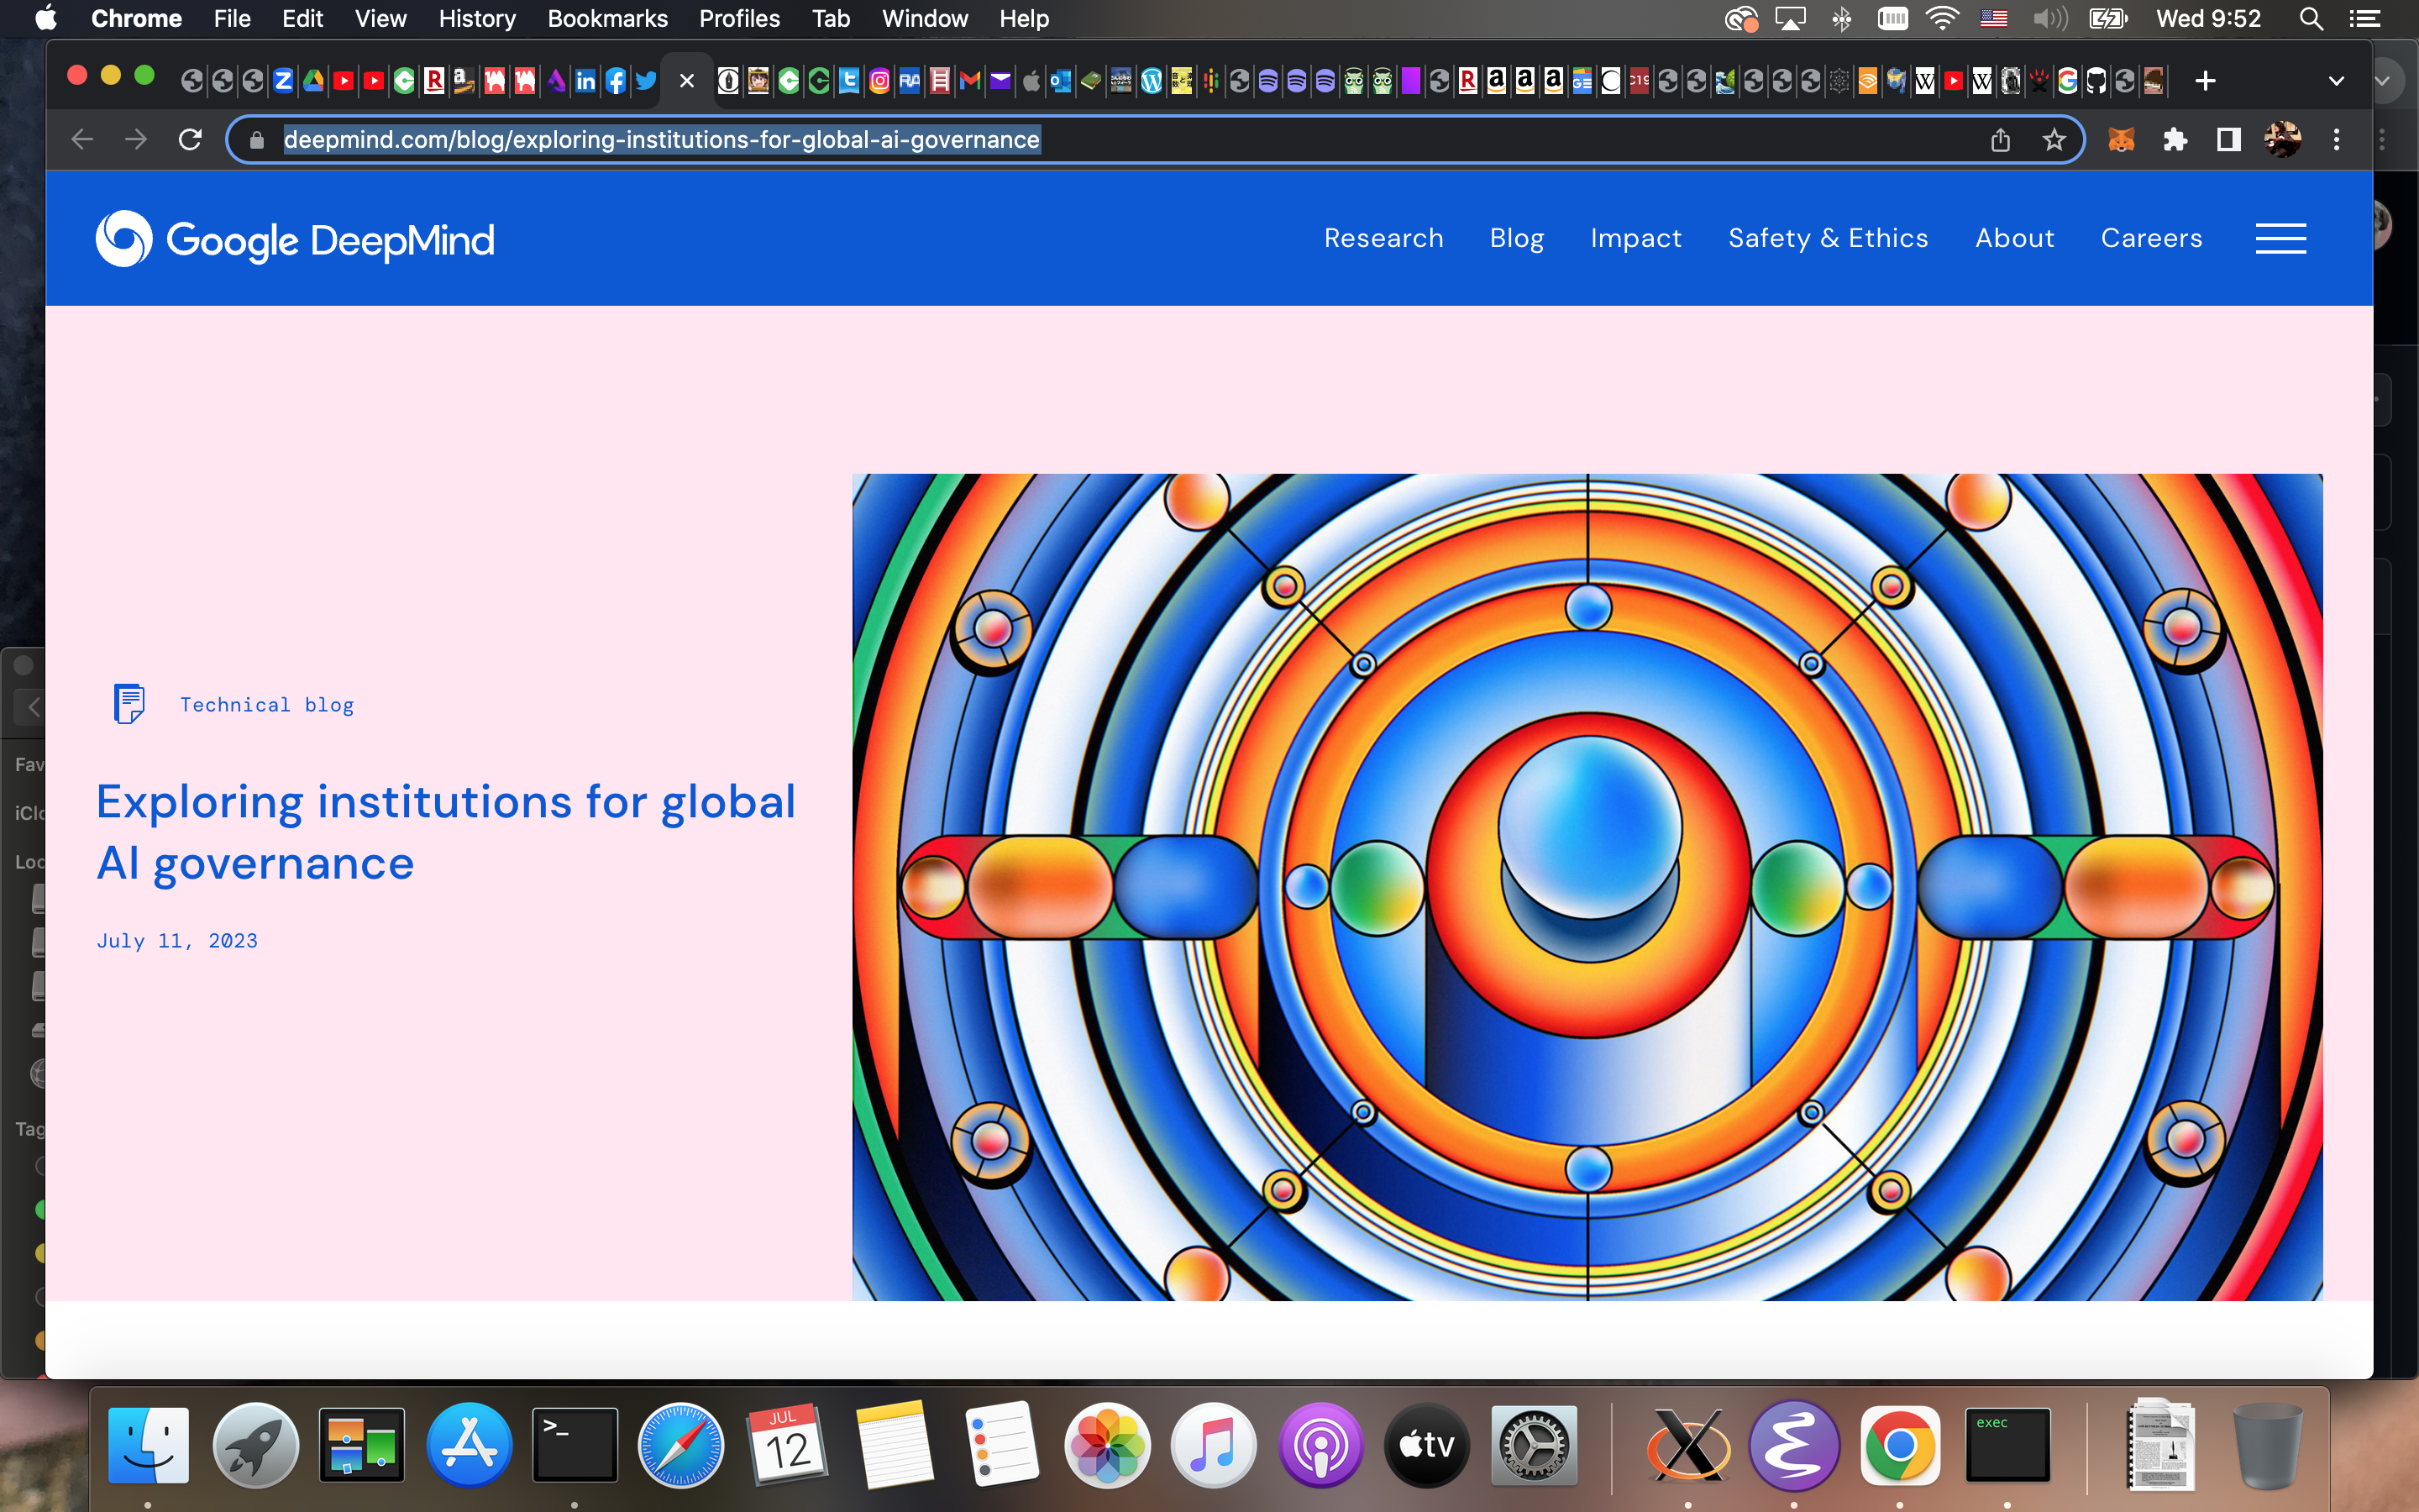Screen dimensions: 2419x1512
Task: Switch to the WordPress tab
Action: click(x=1152, y=81)
